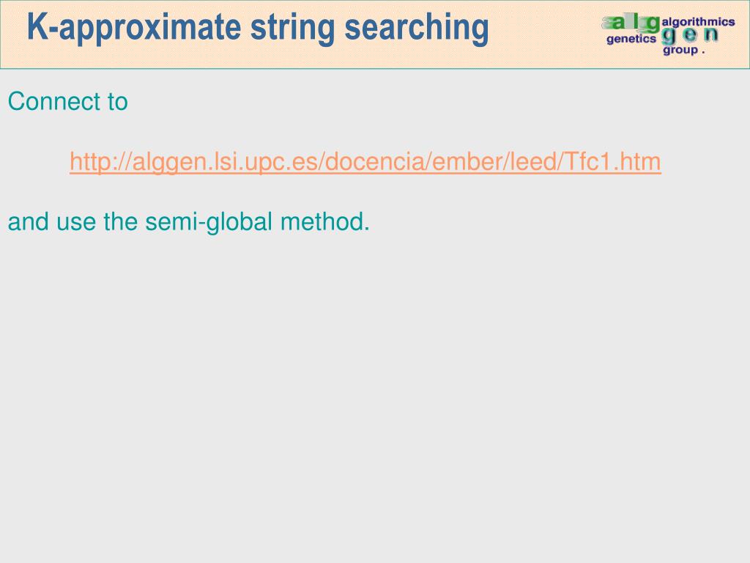Click the letter 'e' in the logo

(x=689, y=35)
